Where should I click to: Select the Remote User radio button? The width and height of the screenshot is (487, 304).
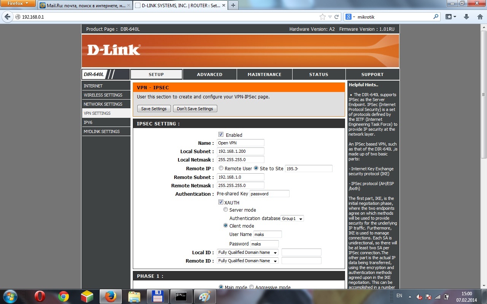(x=221, y=168)
